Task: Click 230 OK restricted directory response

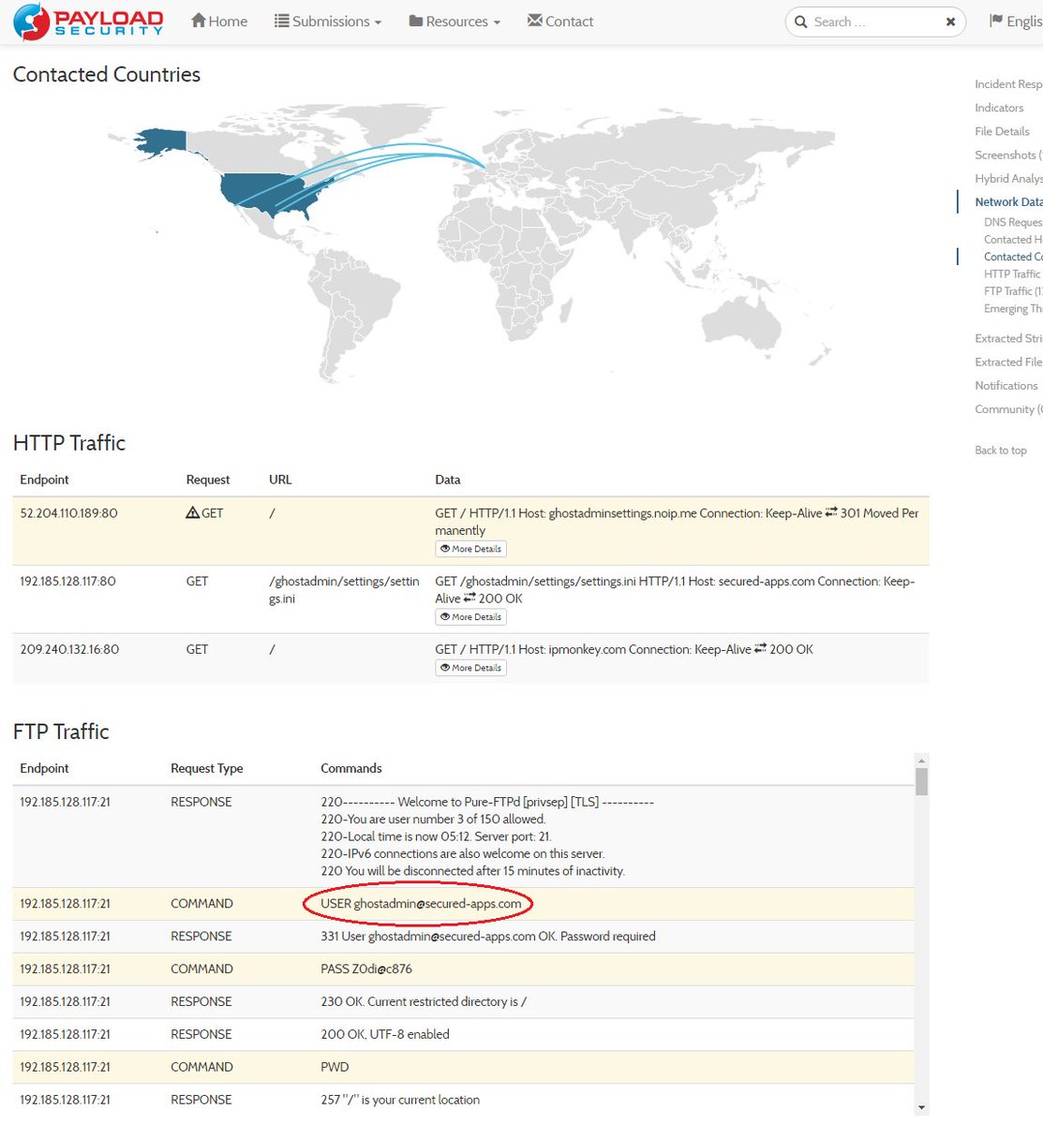Action: click(x=424, y=1001)
